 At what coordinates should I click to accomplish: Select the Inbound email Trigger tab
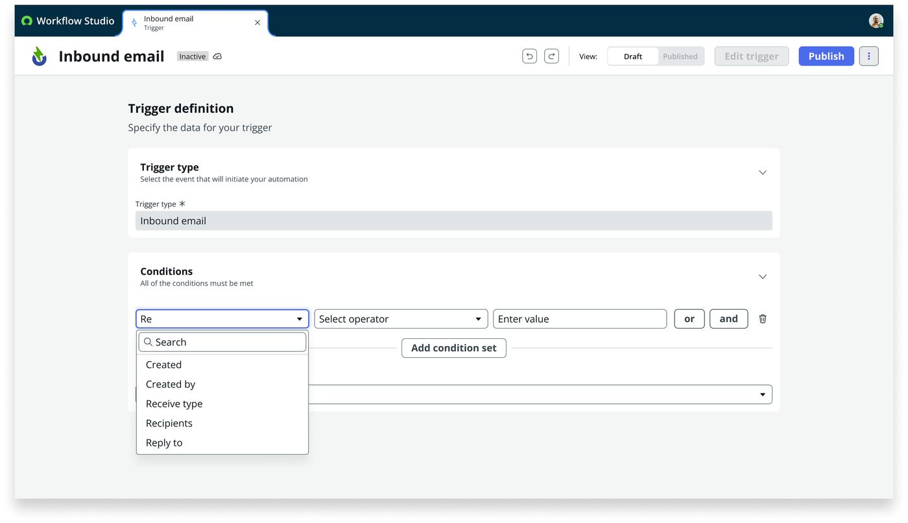tap(195, 23)
